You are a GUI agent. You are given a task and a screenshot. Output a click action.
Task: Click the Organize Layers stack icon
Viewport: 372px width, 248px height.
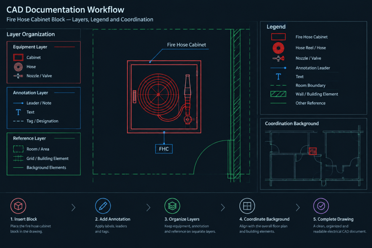pyautogui.click(x=172, y=206)
